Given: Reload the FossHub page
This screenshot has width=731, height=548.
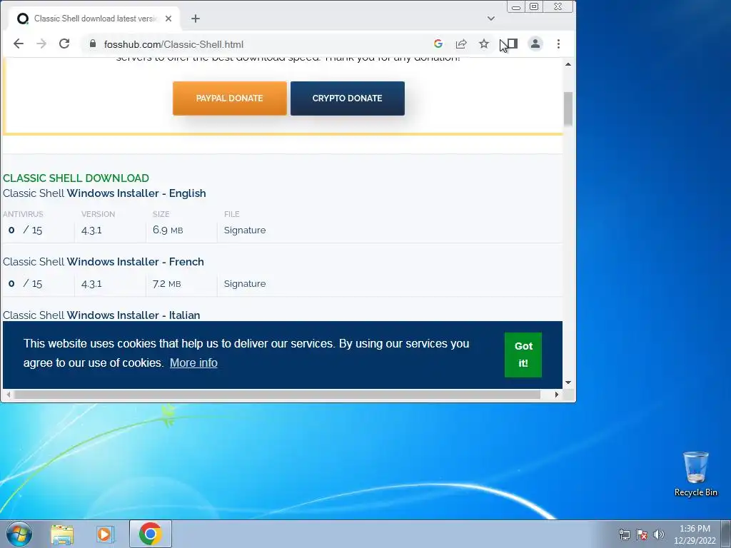Looking at the screenshot, I should click(64, 44).
